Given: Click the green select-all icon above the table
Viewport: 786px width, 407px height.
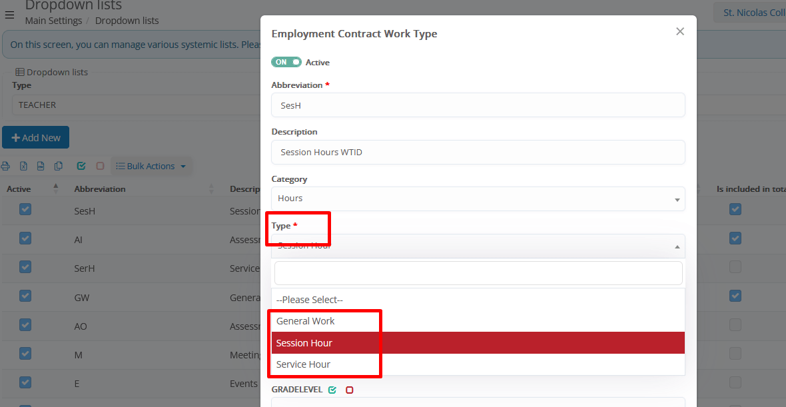Looking at the screenshot, I should click(81, 166).
